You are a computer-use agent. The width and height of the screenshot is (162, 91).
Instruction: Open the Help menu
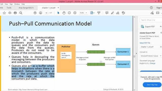[x=23, y=4]
